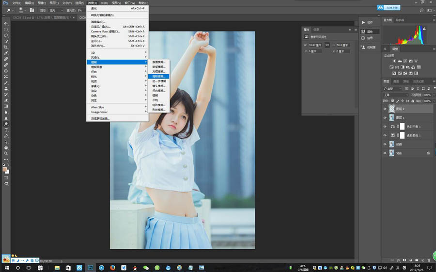Select the Move tool

[x=6, y=23]
